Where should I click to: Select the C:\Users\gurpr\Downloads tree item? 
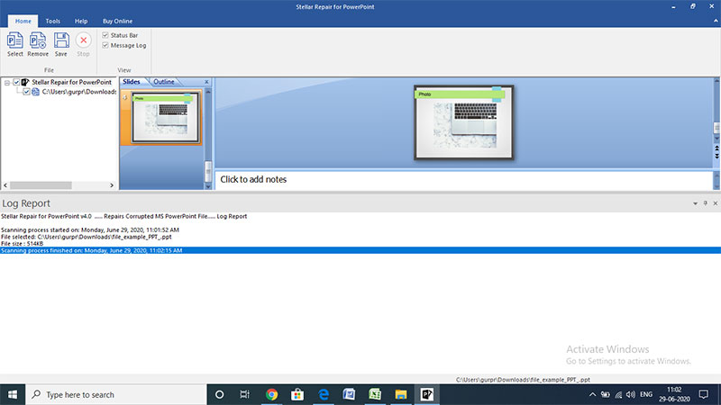click(79, 92)
